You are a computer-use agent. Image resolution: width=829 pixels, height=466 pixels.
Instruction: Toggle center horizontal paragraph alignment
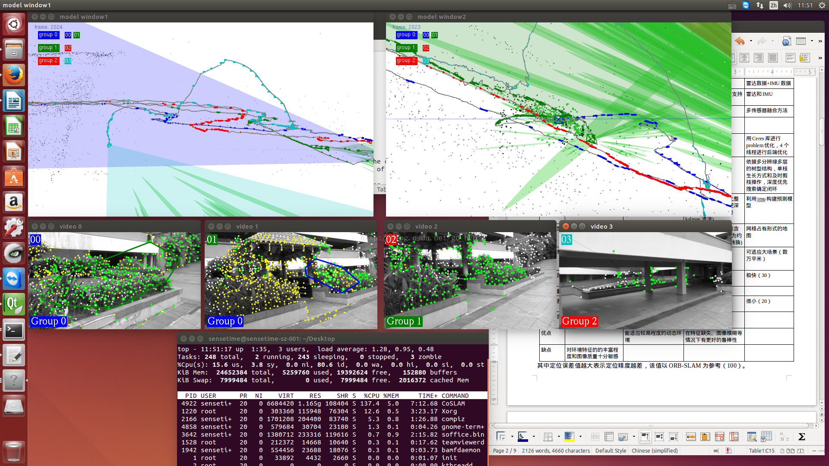tap(744, 57)
